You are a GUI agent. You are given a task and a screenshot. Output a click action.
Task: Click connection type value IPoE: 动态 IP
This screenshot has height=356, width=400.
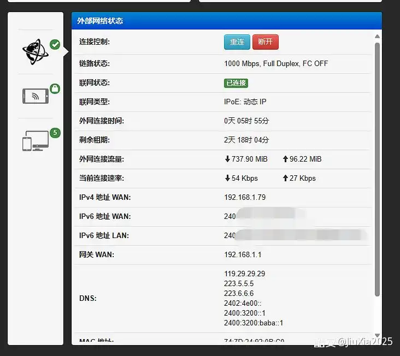point(245,102)
